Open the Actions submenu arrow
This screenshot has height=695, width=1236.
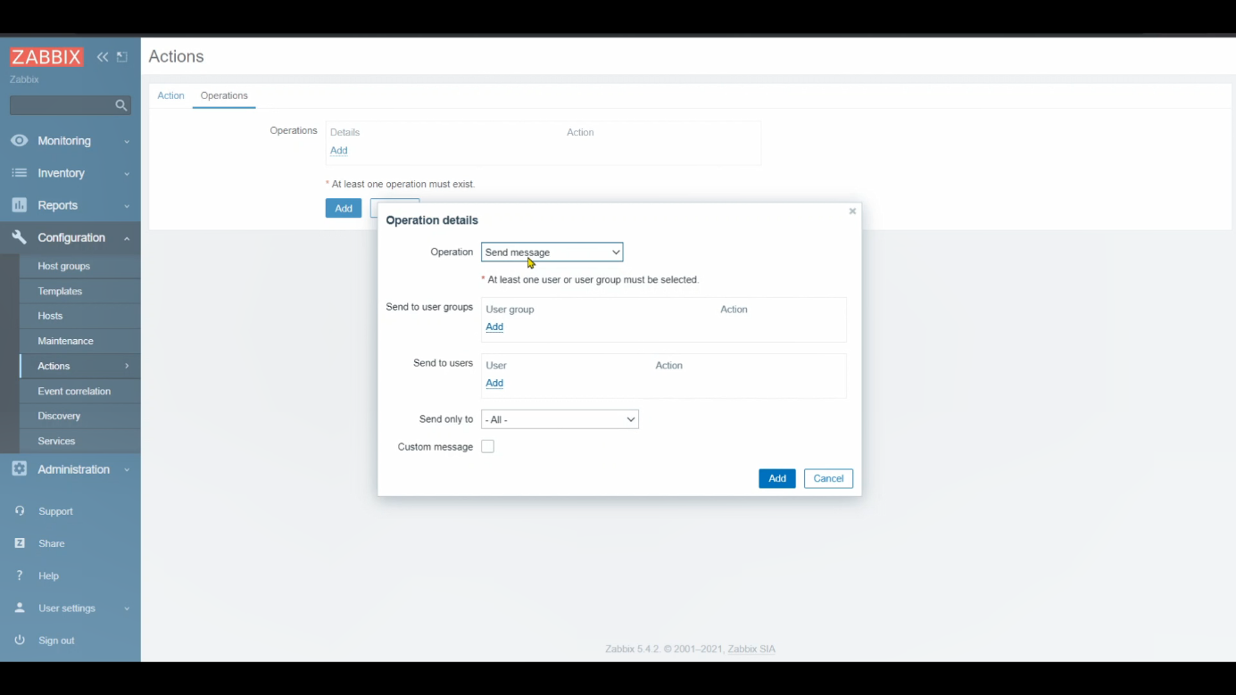click(x=127, y=366)
